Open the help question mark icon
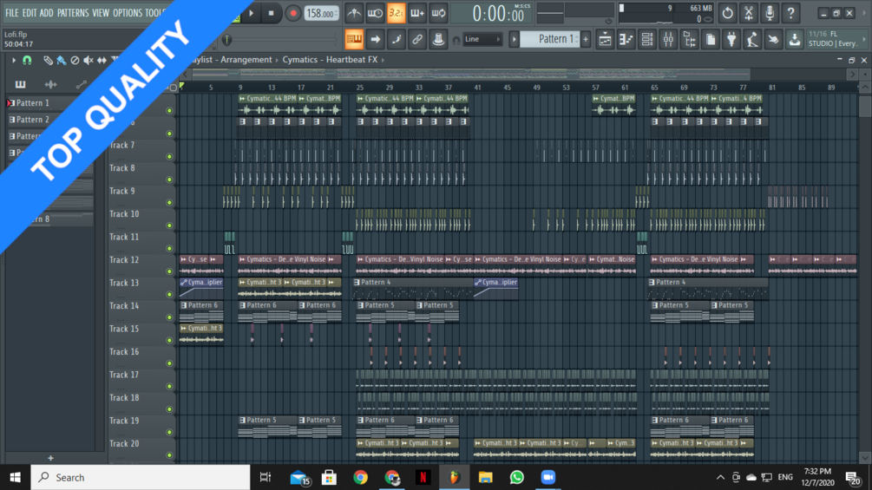872x490 pixels. tap(790, 13)
